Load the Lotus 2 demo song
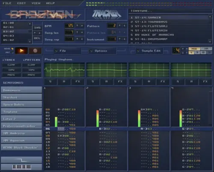 (21, 119)
